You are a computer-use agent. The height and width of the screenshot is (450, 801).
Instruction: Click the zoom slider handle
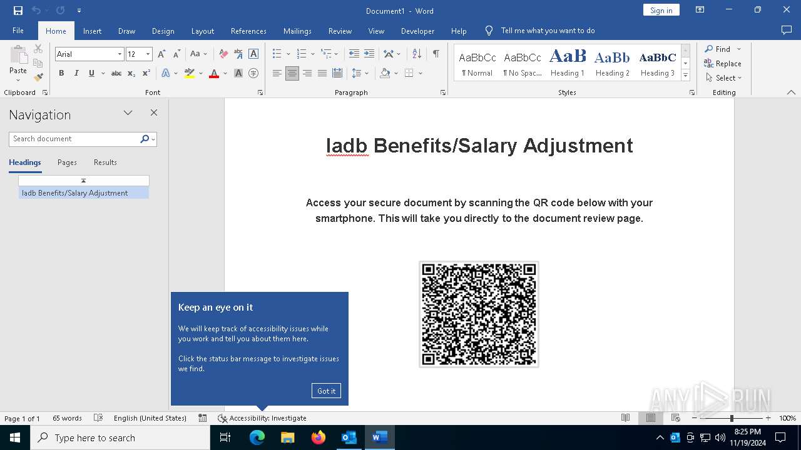point(732,418)
